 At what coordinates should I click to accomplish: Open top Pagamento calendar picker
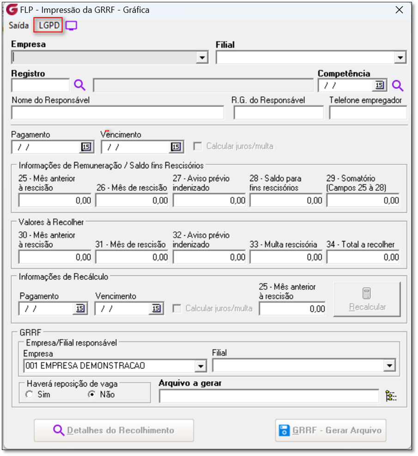[x=86, y=147]
